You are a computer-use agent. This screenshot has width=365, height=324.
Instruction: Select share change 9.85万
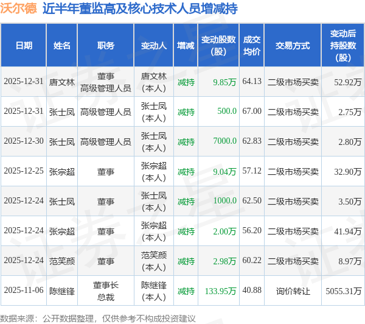(x=224, y=82)
